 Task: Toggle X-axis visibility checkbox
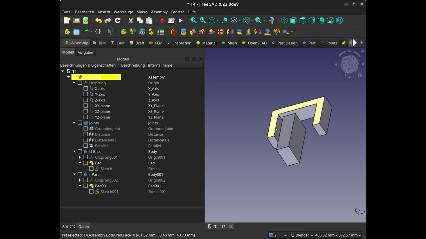click(x=86, y=89)
